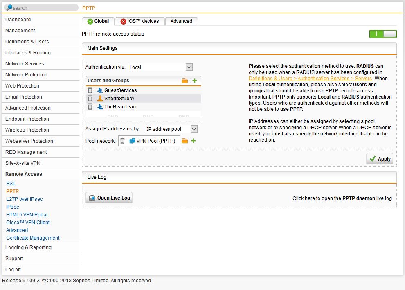Remove ShortnStubby using the trash icon
Viewport: 405px width, 290px height.
point(90,98)
